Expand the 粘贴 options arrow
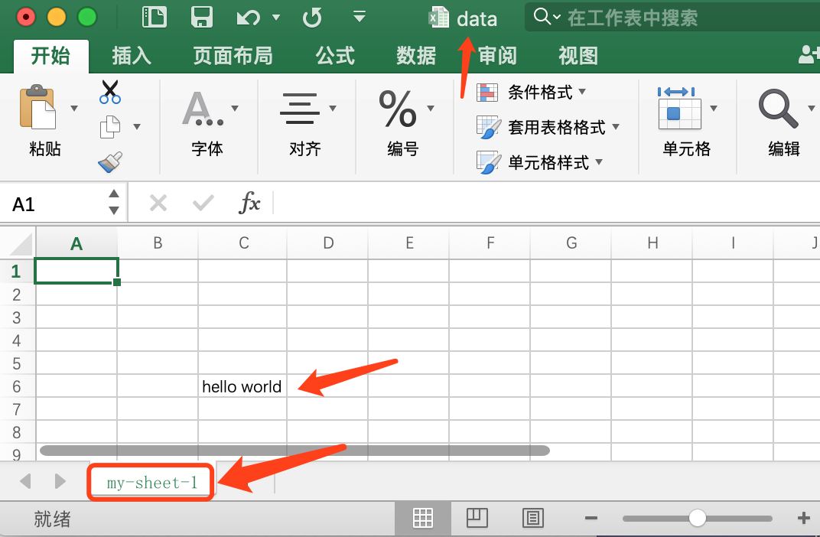Screen dimensions: 820x537 74,108
